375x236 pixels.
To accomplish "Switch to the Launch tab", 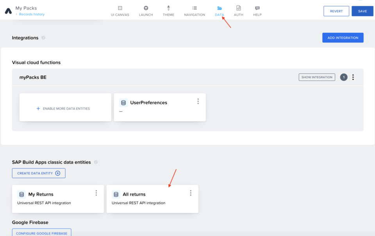I will (x=146, y=11).
